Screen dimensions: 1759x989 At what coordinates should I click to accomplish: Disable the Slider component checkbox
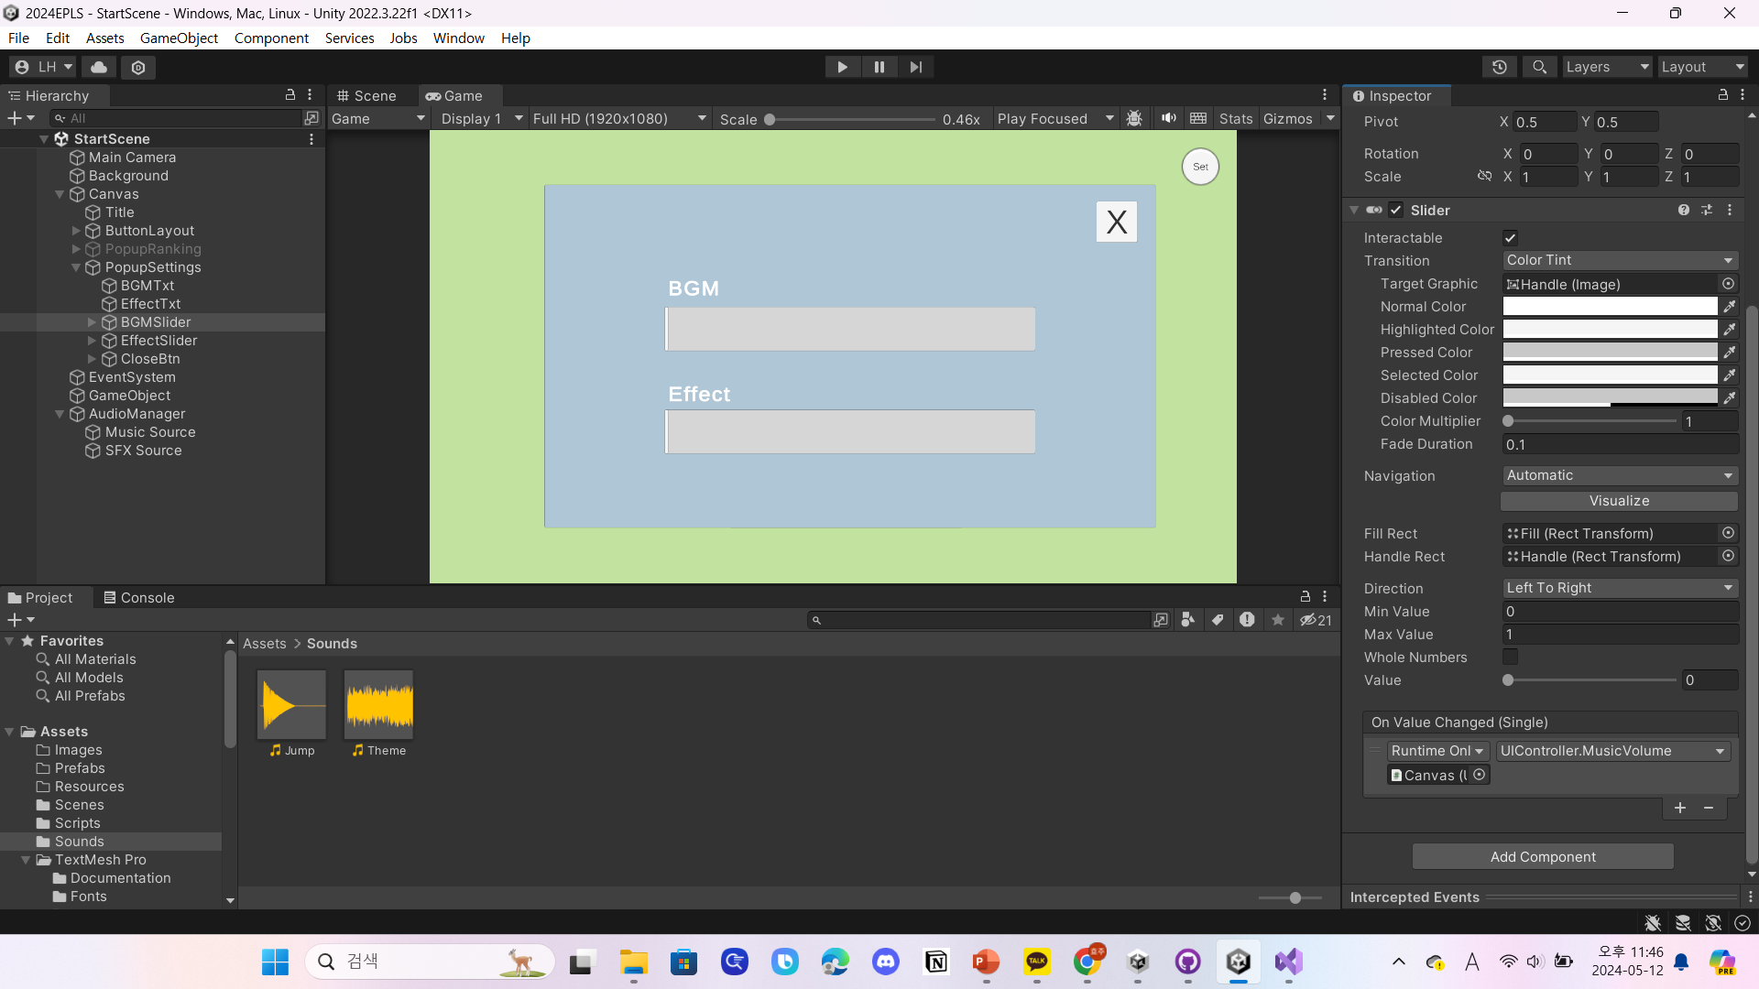(1395, 210)
